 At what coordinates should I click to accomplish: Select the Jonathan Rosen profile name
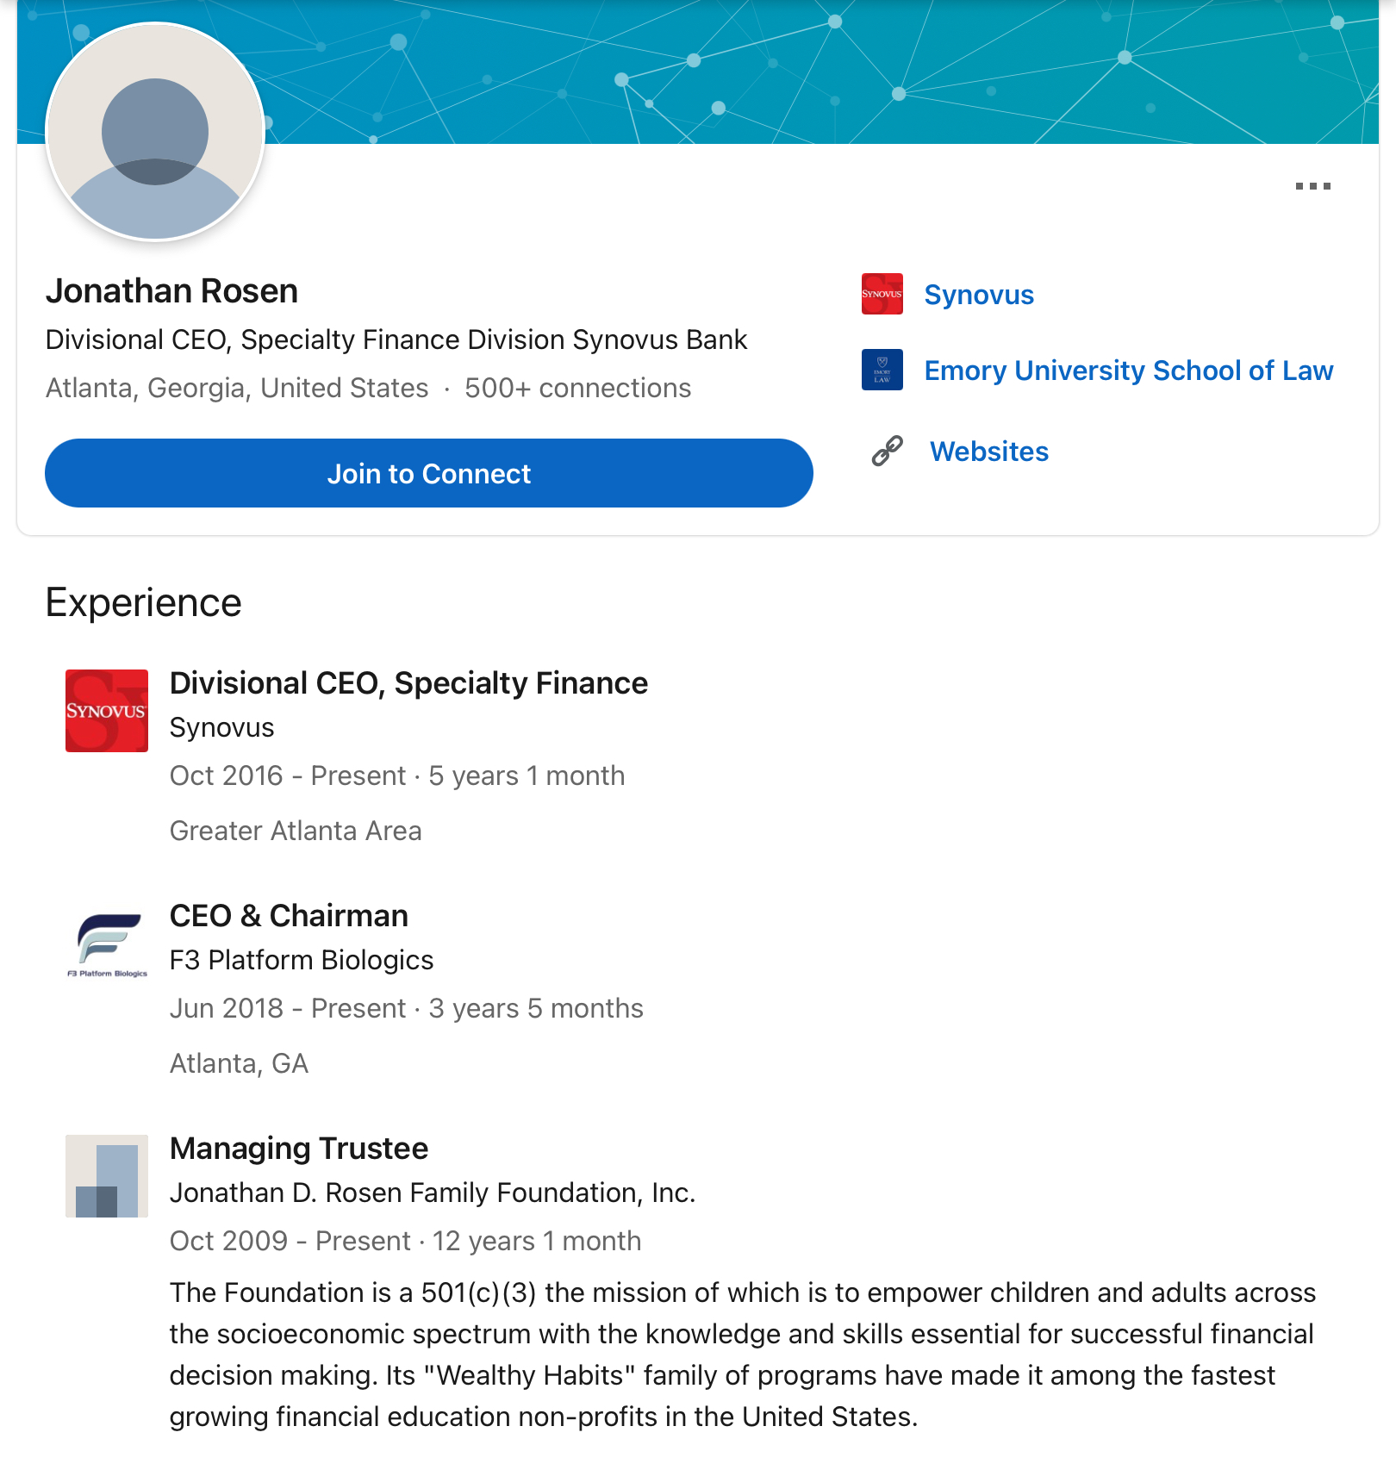[x=171, y=291]
